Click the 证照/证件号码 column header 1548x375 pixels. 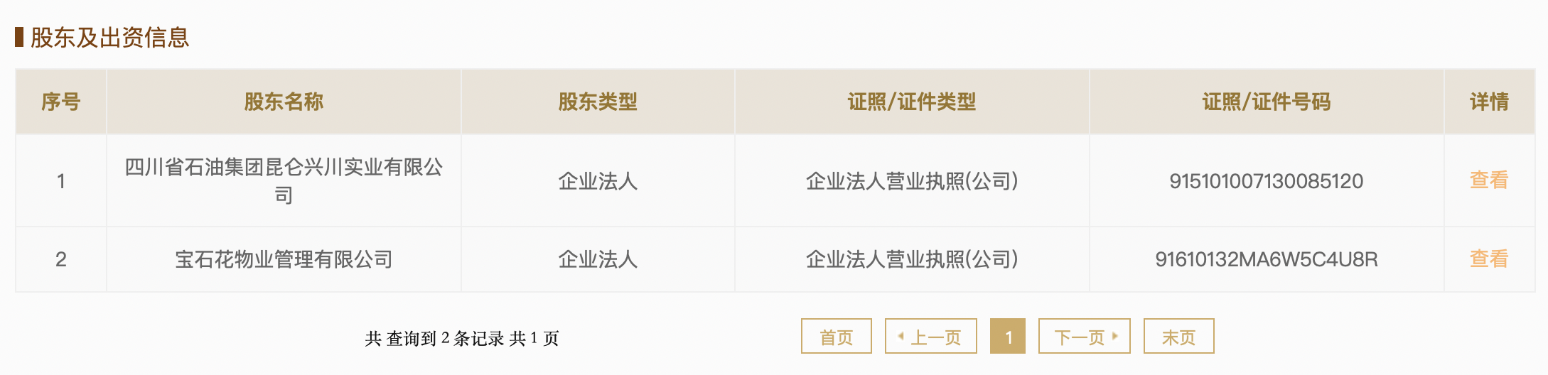[1266, 102]
